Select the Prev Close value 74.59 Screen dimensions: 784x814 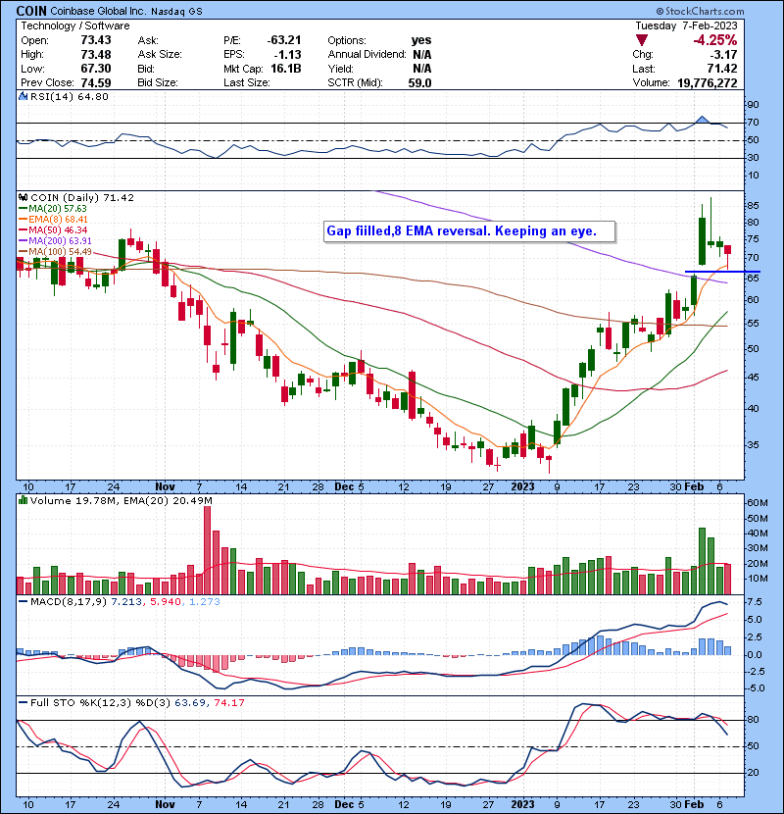pos(96,82)
